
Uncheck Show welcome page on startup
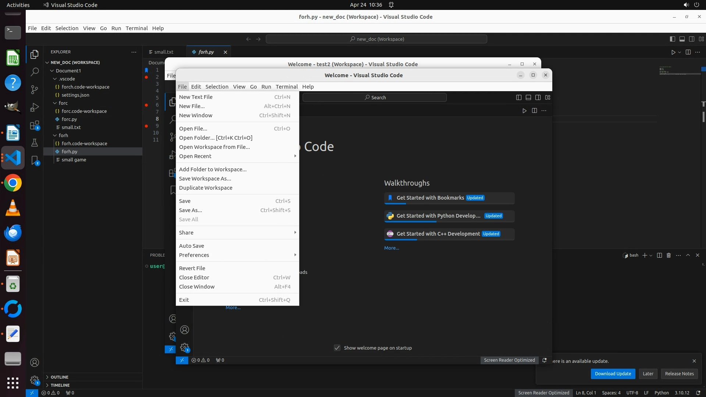click(x=337, y=348)
